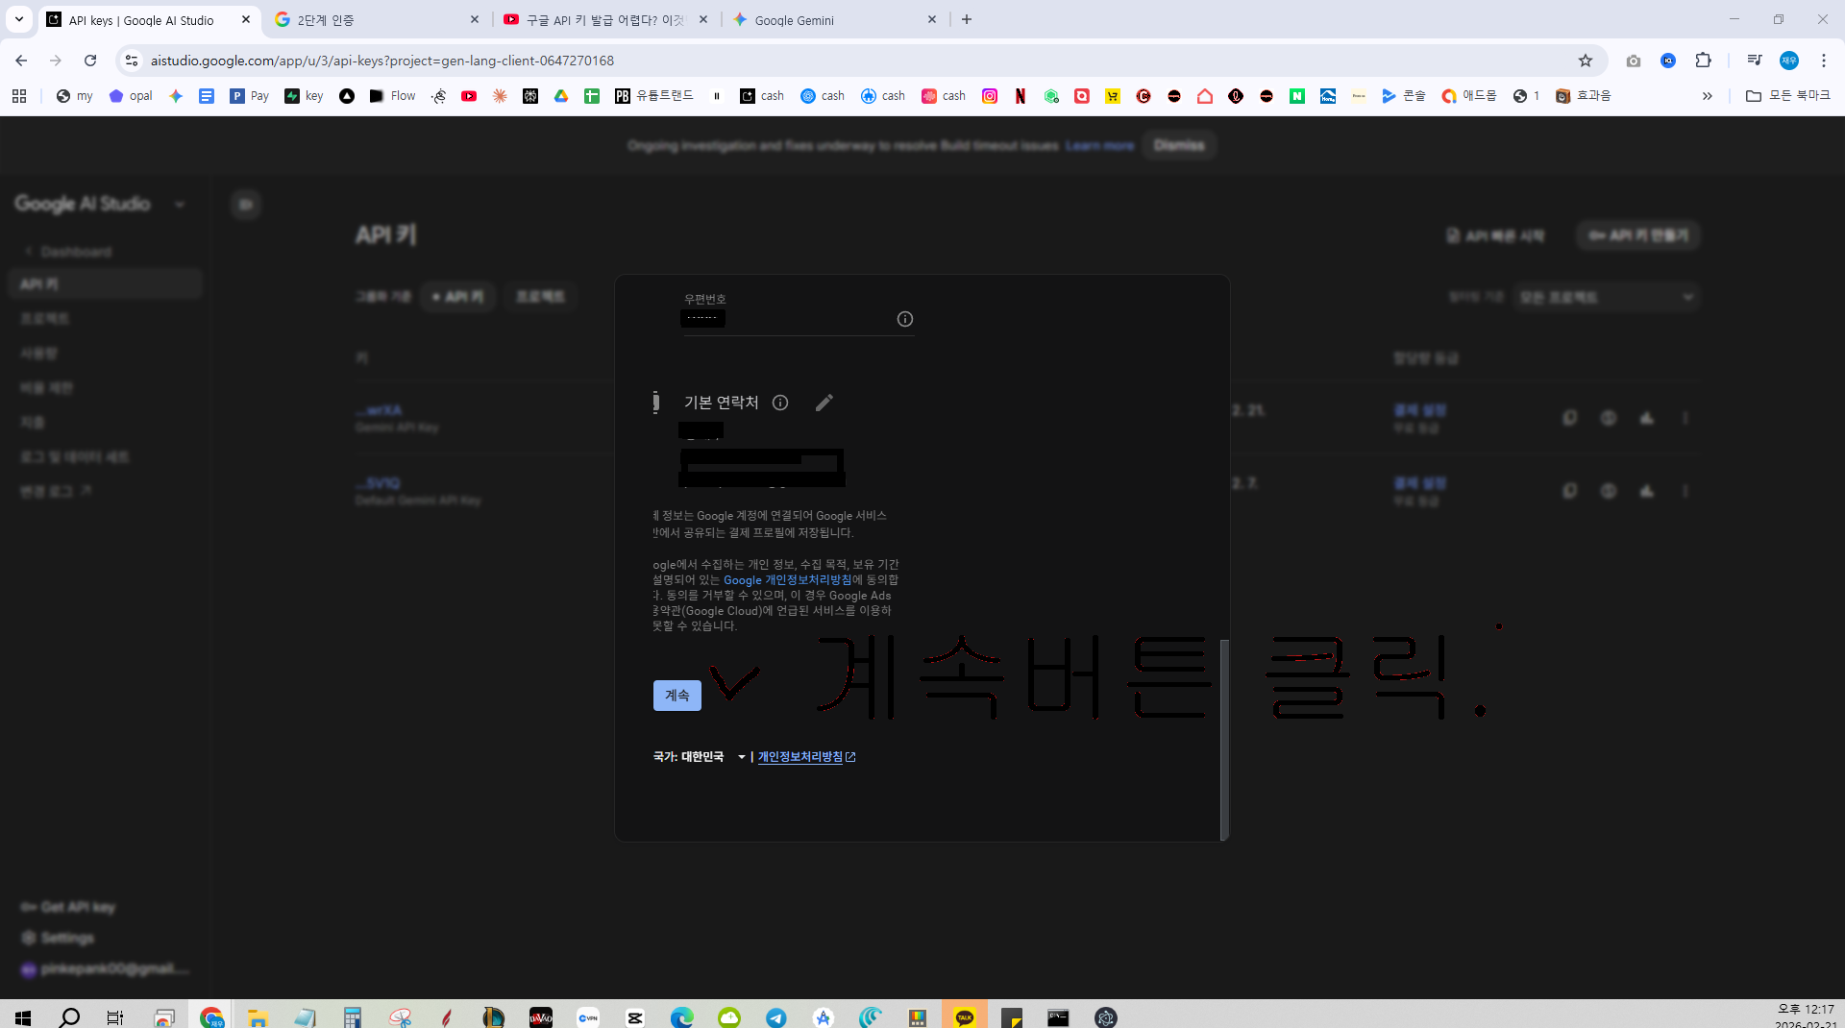Open the 유통트랜드 bookmark
Viewport: 1845px width, 1028px height.
click(654, 96)
